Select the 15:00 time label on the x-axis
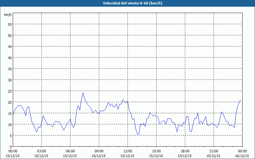The height and width of the screenshot is (159, 255). 156,151
